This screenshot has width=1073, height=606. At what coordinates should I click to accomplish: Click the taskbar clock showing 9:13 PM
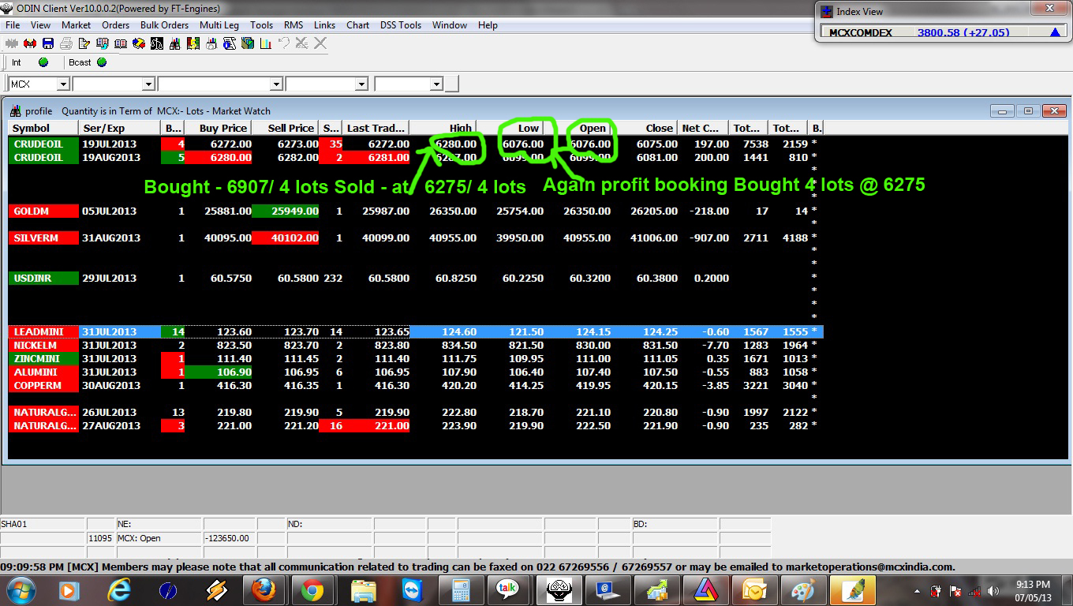tap(1033, 591)
